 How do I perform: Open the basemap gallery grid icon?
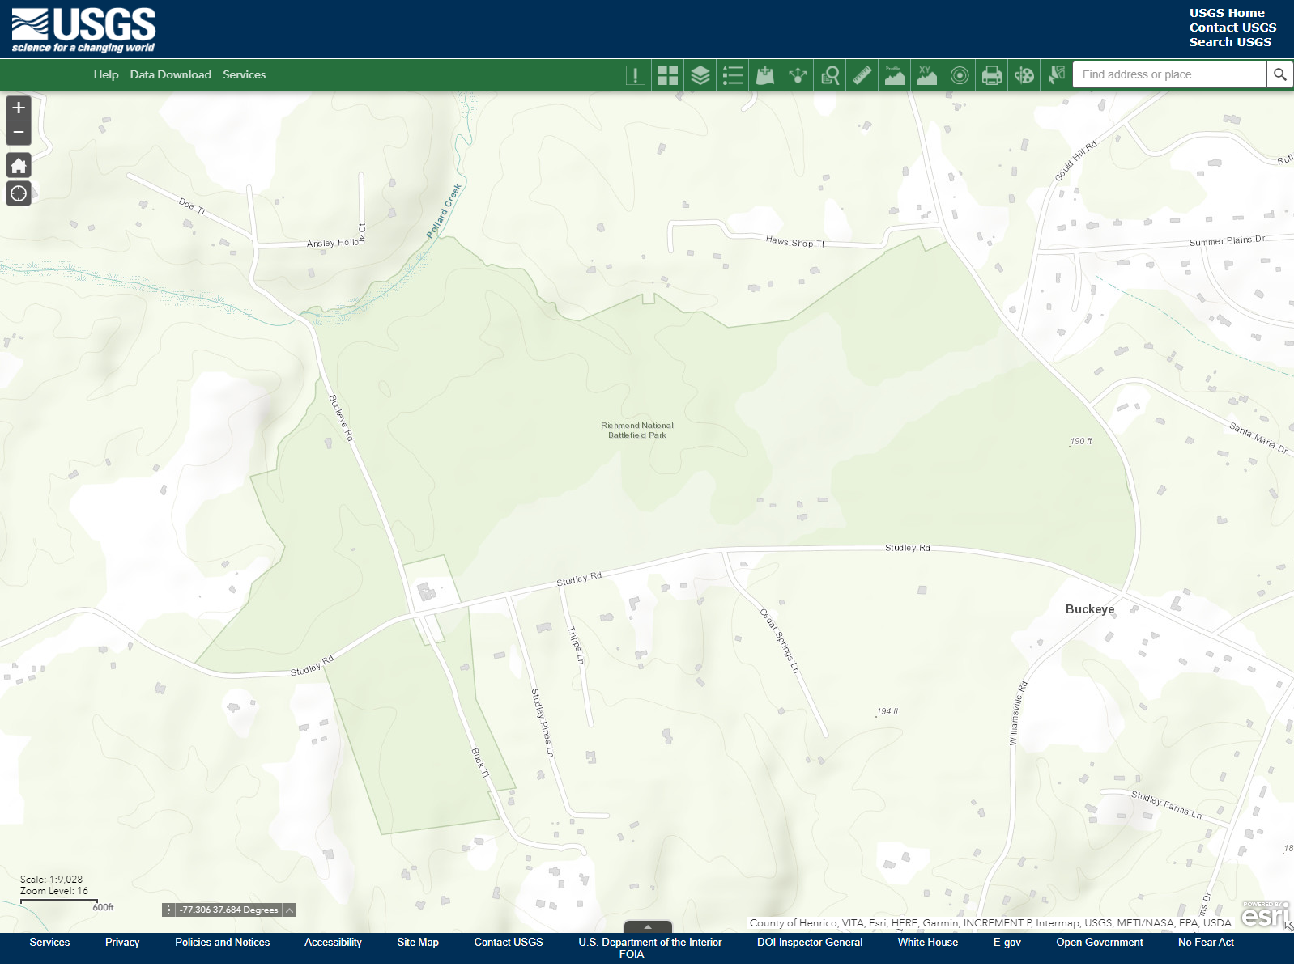[667, 75]
